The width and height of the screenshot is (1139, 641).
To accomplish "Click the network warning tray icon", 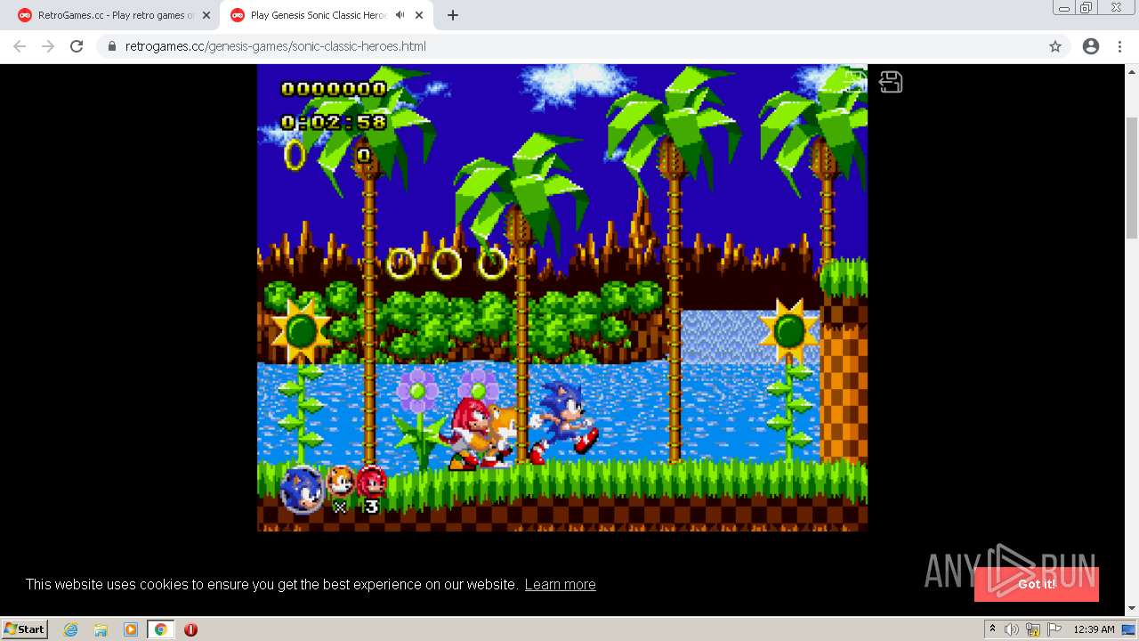I will (x=1033, y=629).
